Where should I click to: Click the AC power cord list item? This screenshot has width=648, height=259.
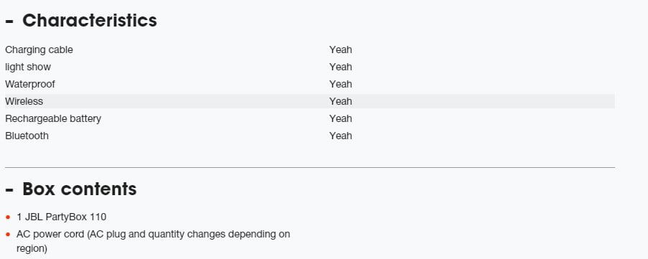tap(153, 241)
